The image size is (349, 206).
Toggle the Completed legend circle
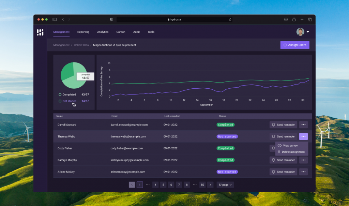click(x=60, y=95)
